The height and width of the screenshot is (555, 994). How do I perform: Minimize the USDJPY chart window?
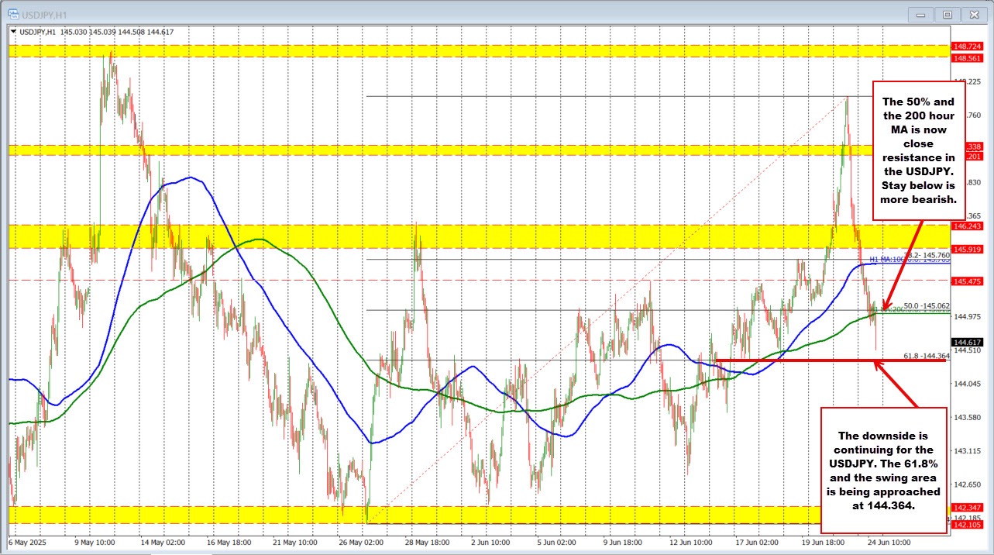click(x=920, y=13)
